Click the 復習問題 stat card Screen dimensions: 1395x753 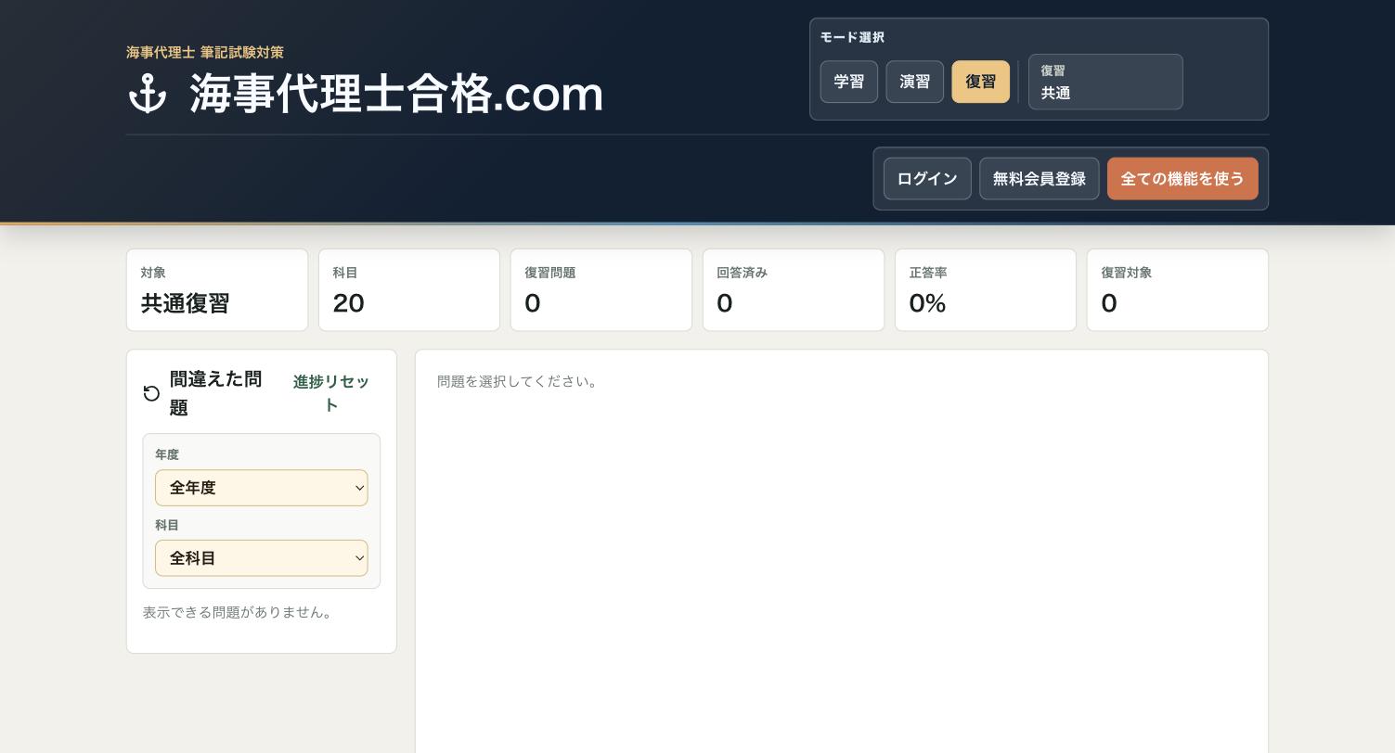tap(601, 290)
